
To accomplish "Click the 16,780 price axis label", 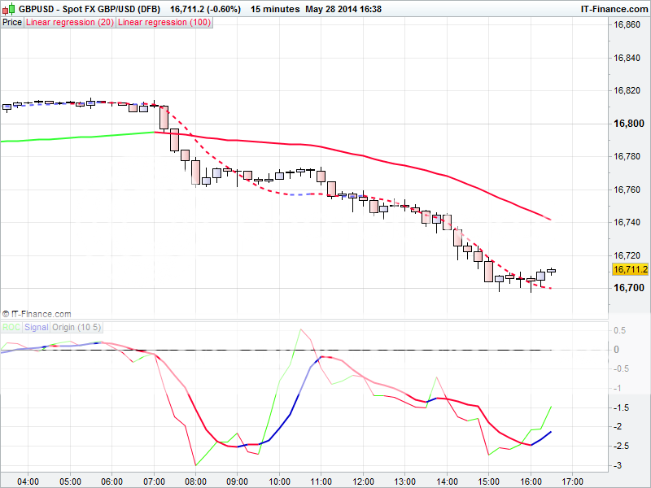I will [x=627, y=156].
